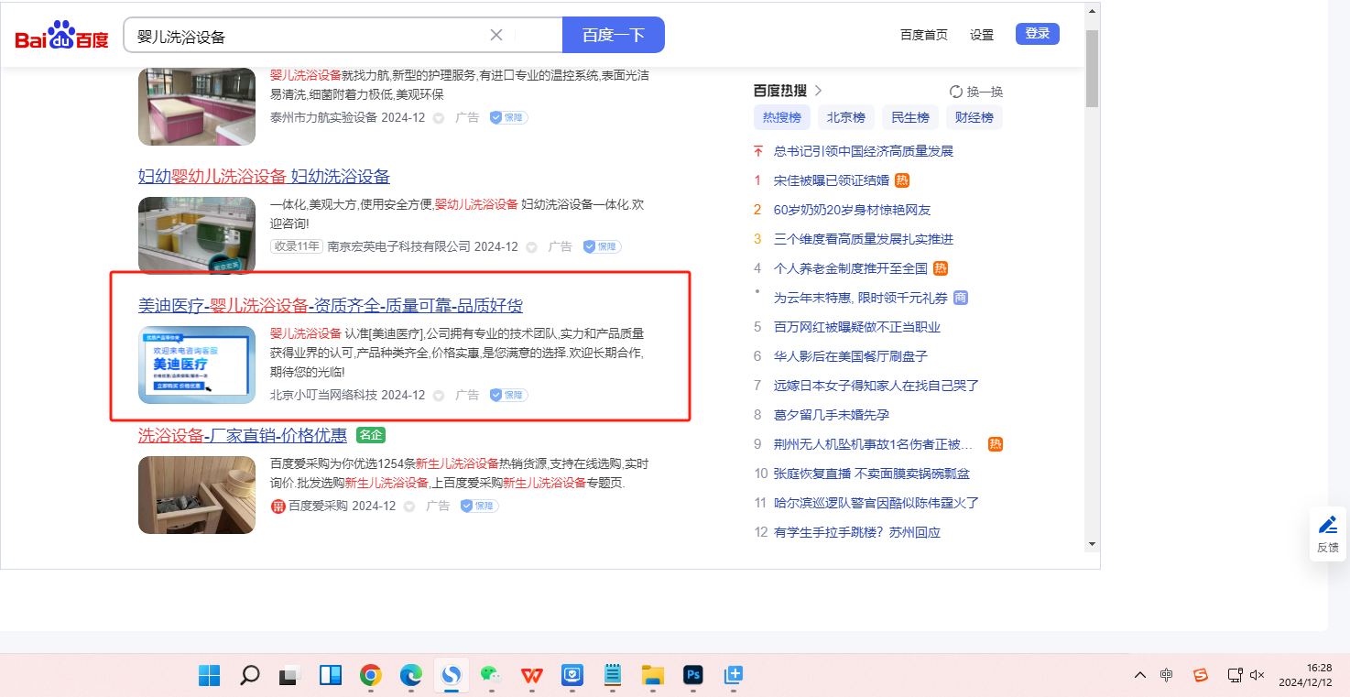1350x697 pixels.
Task: Click the Baidu logo
Action: 61,36
